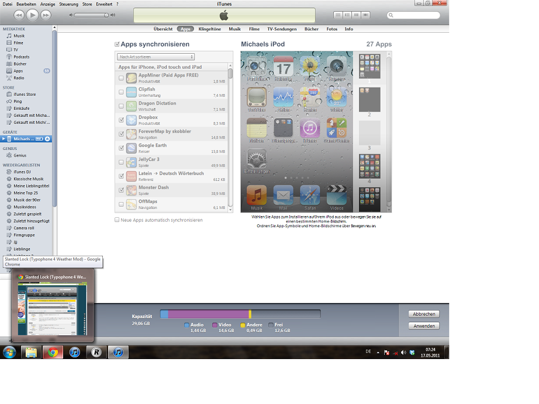The height and width of the screenshot is (404, 539).
Task: Click the Dropbox app icon in list
Action: pos(130,120)
